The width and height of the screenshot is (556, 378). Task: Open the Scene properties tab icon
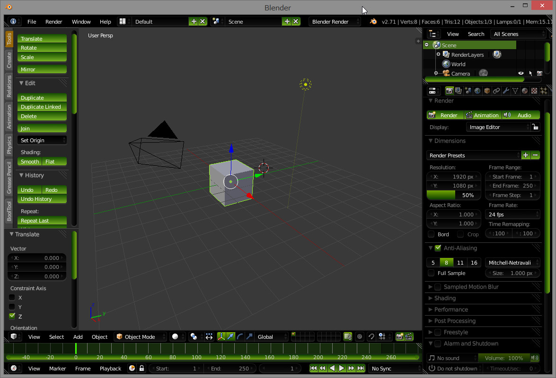[468, 91]
